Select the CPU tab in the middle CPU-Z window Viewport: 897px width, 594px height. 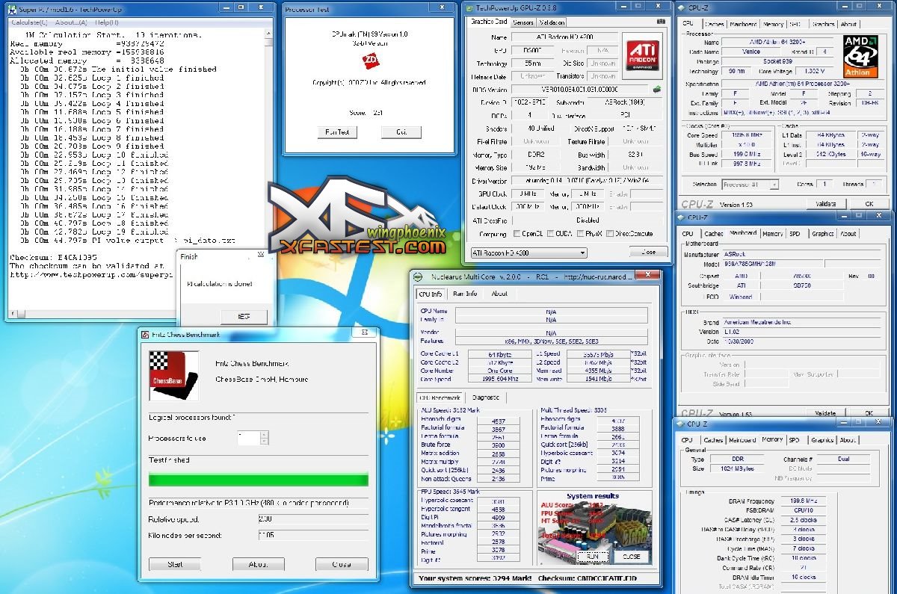[x=688, y=234]
